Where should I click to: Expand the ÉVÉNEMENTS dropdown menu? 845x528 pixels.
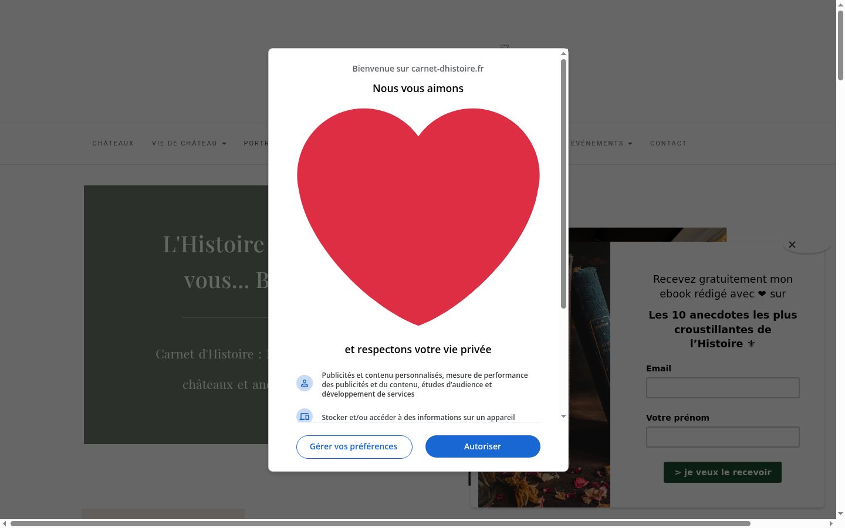[601, 143]
